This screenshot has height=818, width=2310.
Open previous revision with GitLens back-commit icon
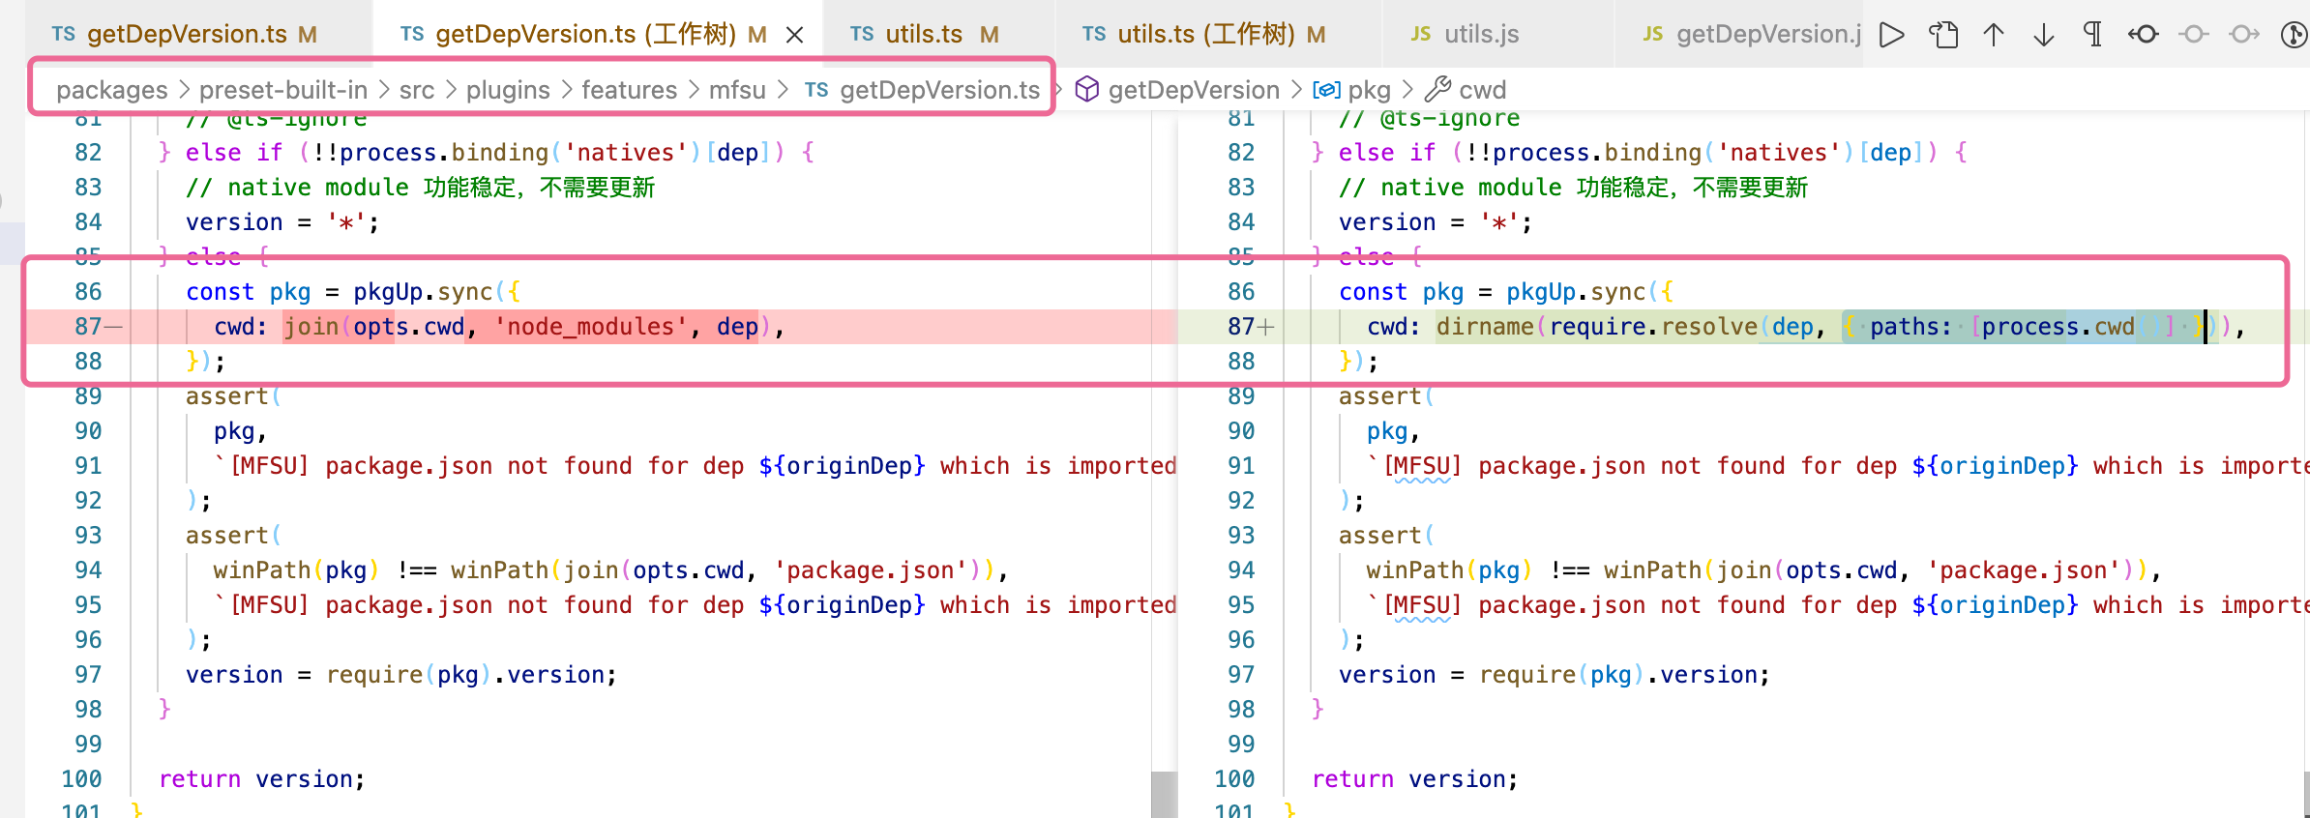coord(2144,35)
